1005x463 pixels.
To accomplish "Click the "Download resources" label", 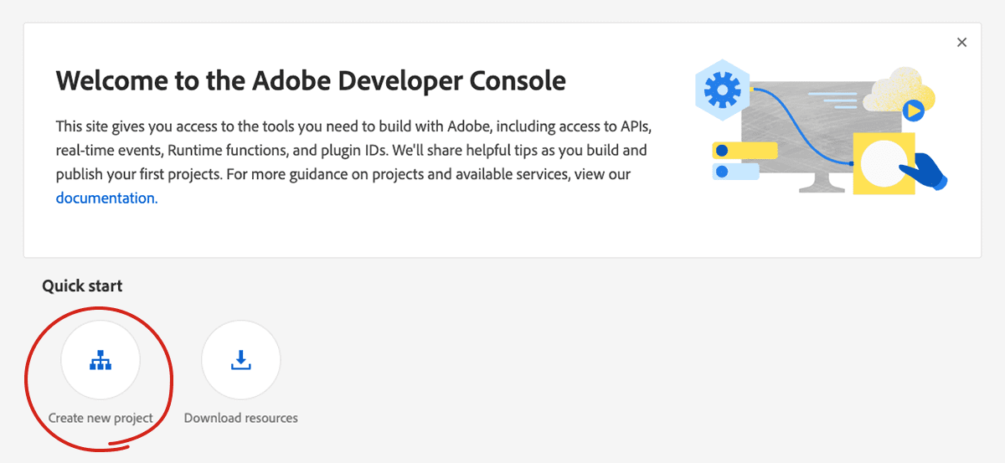I will [241, 418].
